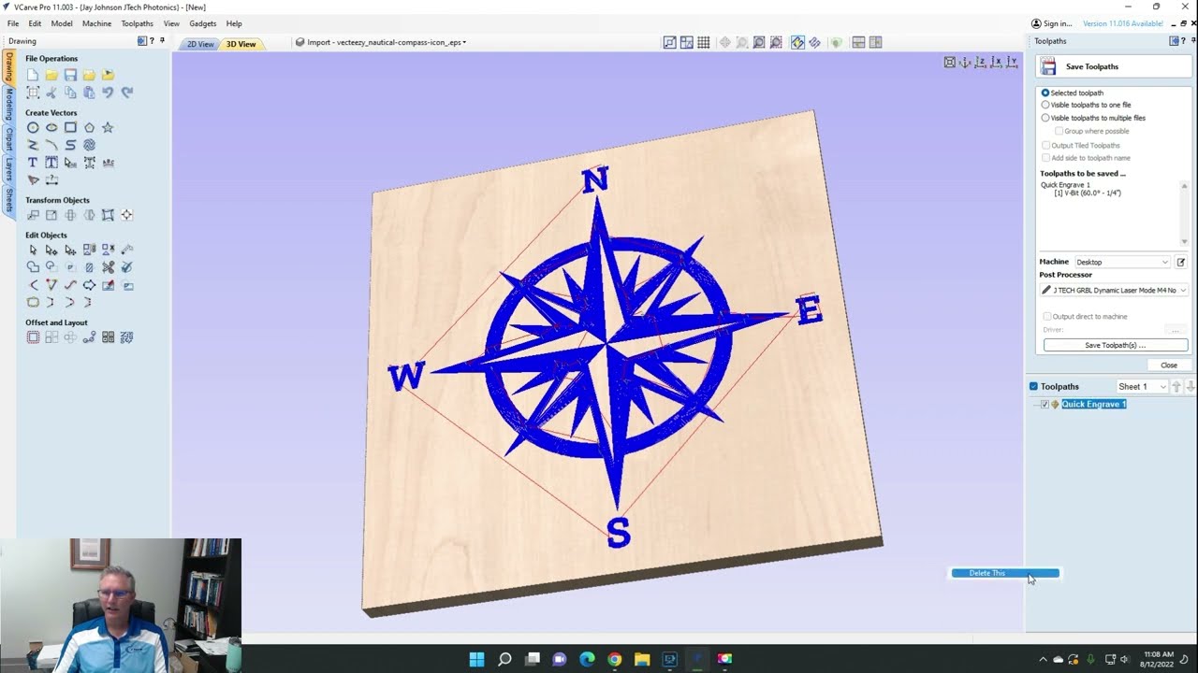This screenshot has width=1198, height=673.
Task: Switch to the 2D View tab
Action: click(x=199, y=44)
